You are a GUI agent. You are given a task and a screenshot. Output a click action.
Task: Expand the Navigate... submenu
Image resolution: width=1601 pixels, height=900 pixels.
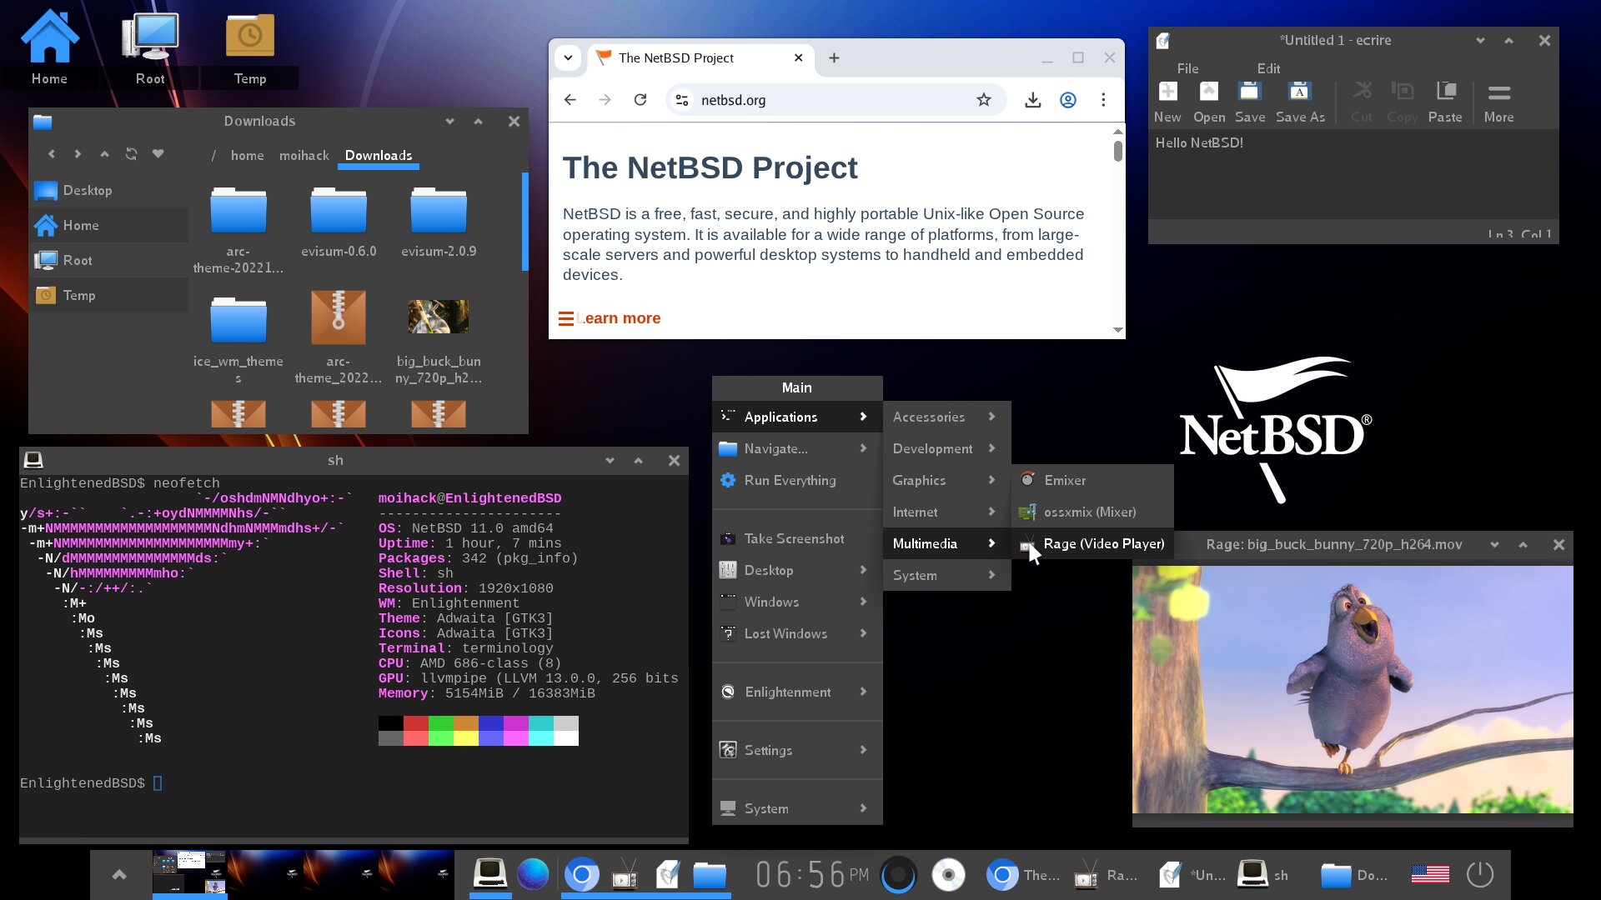[x=797, y=448]
